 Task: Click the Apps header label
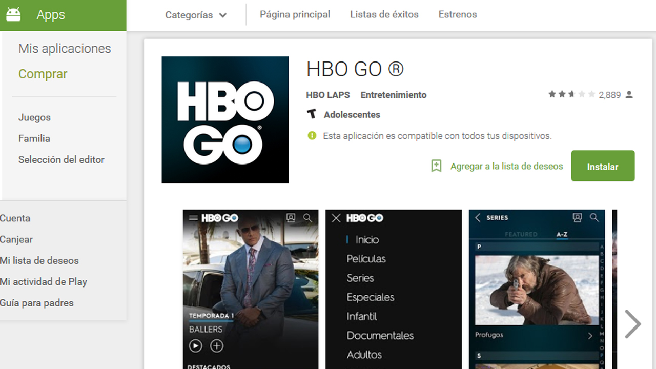[51, 15]
